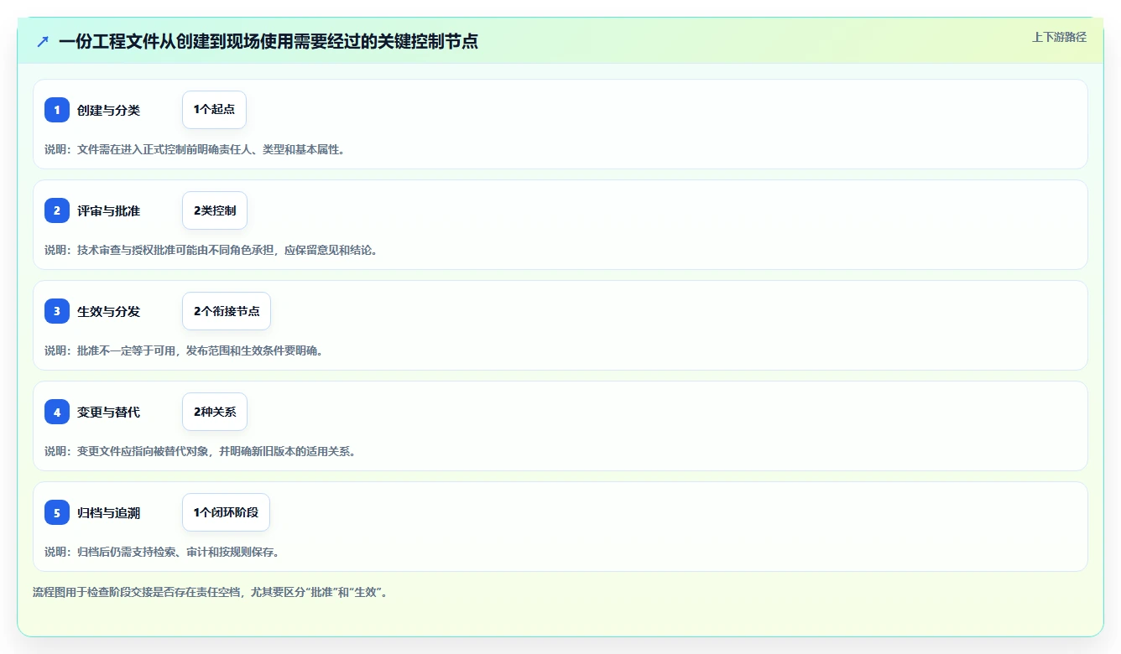
Task: Click the footer note 流程图用于检查阶段交接
Action: click(x=210, y=592)
